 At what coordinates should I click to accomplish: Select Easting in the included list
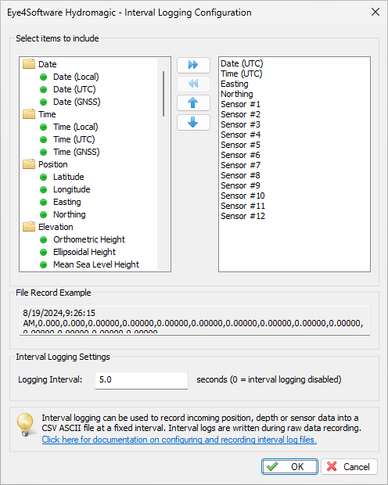[x=235, y=84]
